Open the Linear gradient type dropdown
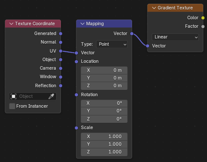207x162 pixels. point(175,37)
